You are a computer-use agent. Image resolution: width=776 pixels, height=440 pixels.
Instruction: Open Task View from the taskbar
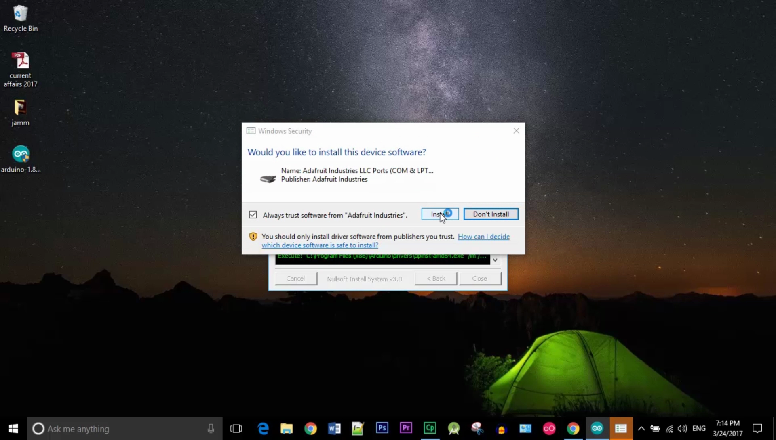(236, 428)
